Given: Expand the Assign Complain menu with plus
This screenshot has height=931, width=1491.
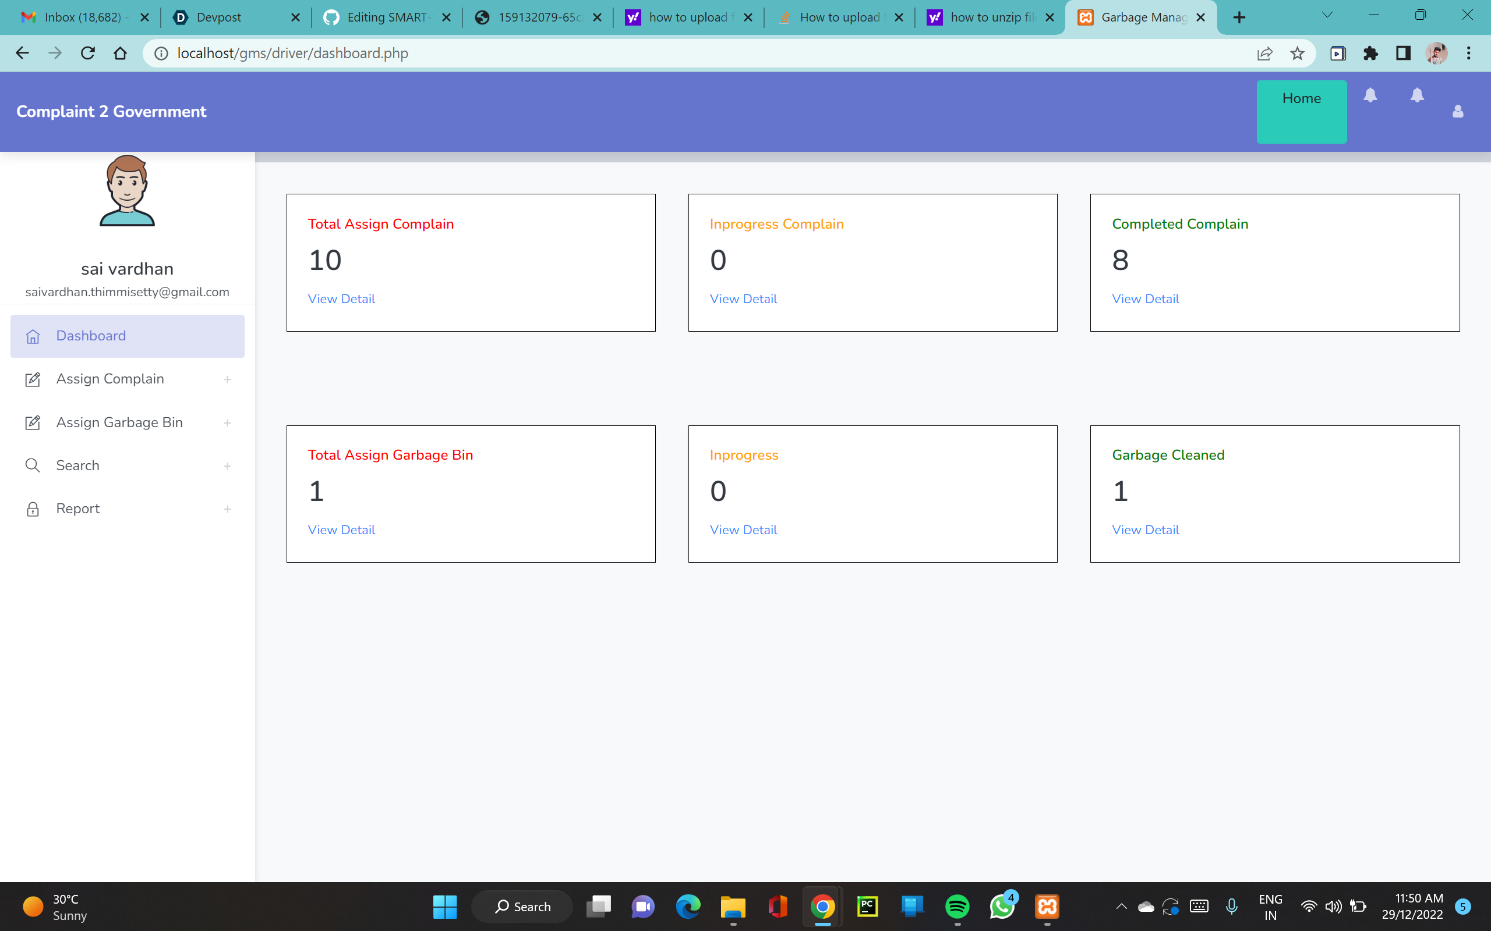Looking at the screenshot, I should coord(228,379).
